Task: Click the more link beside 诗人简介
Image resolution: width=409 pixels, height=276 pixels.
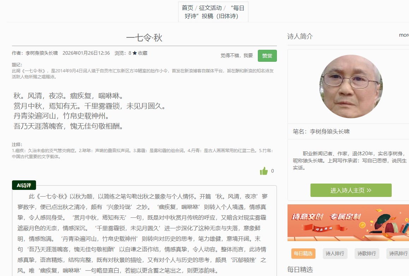Action: pos(404,35)
